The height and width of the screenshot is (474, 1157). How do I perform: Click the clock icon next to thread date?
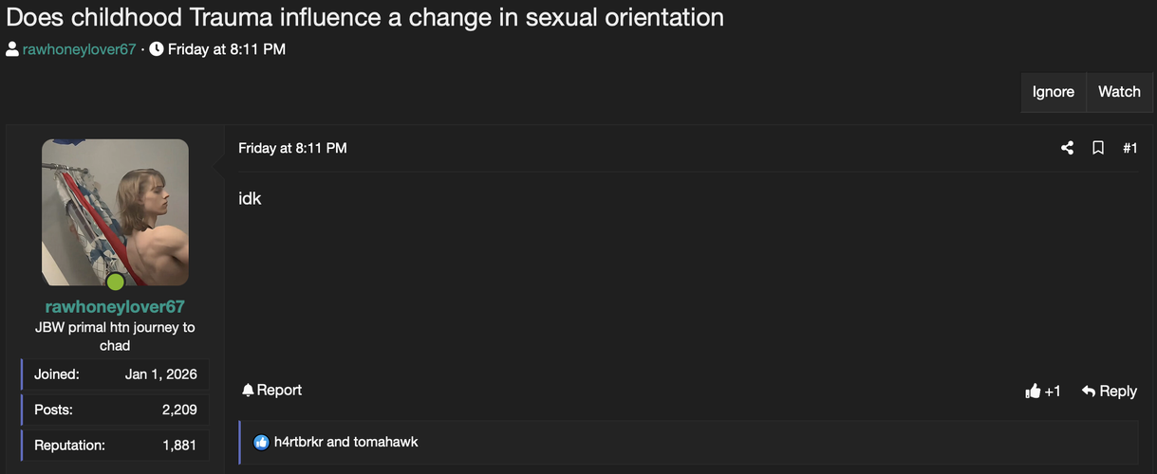[x=157, y=49]
